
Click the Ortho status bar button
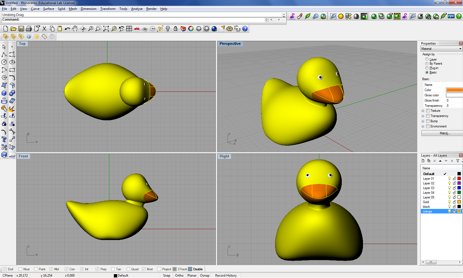pyautogui.click(x=179, y=276)
